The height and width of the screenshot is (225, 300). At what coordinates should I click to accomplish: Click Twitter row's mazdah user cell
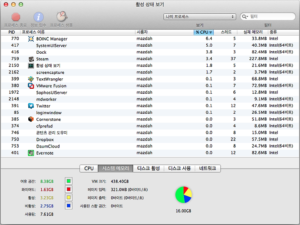click(x=145, y=106)
